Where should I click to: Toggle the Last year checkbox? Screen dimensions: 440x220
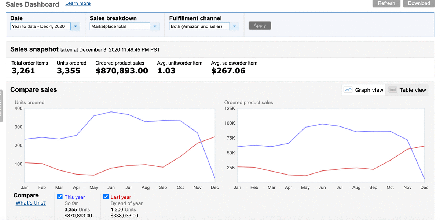tap(106, 197)
